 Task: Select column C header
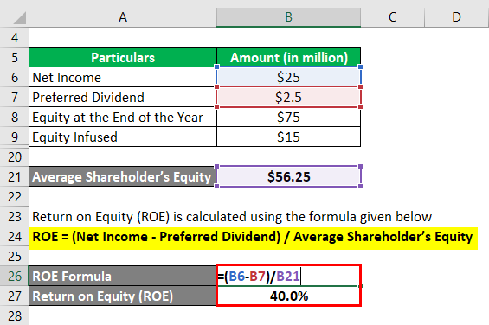coord(392,17)
